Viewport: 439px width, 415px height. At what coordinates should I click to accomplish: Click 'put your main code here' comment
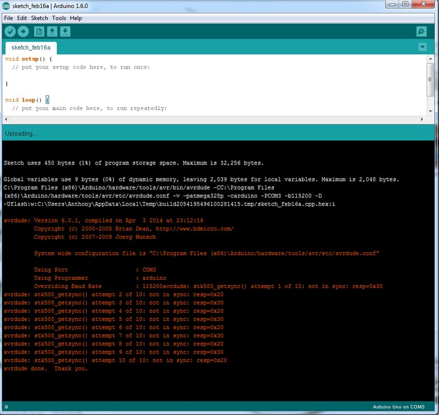pos(89,108)
